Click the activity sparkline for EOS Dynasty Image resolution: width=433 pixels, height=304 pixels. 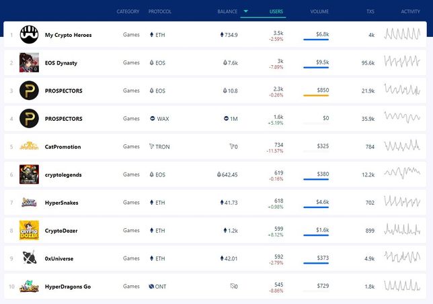(x=402, y=62)
